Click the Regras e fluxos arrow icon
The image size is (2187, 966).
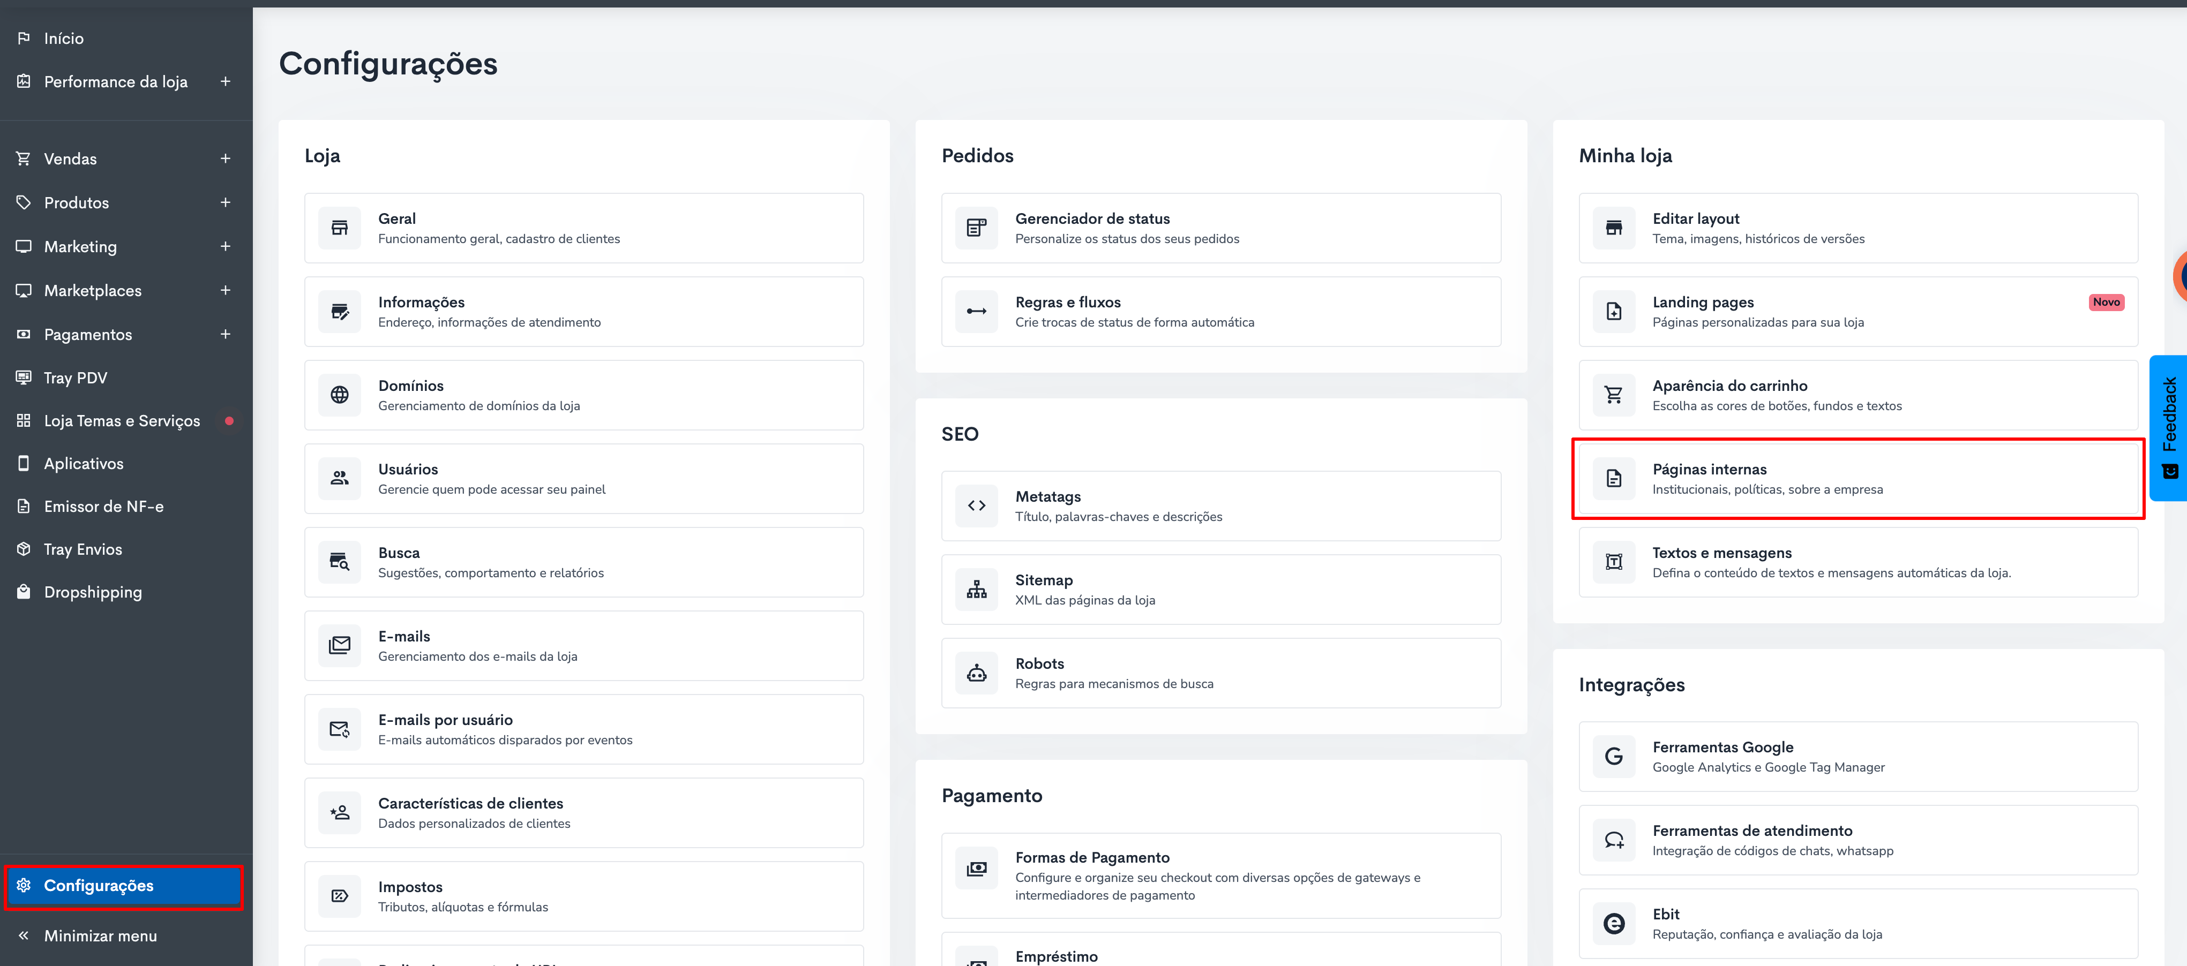[x=976, y=312]
